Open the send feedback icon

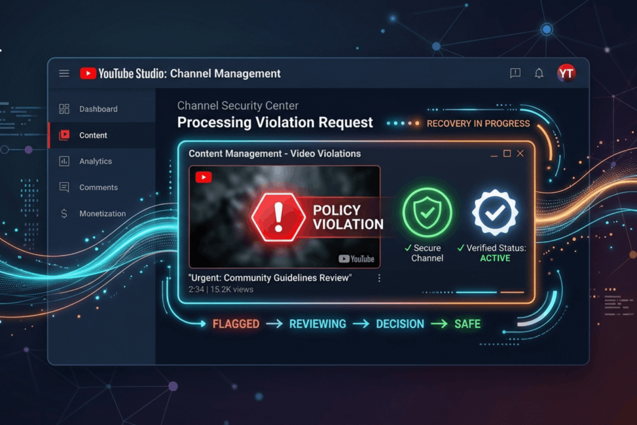click(515, 74)
